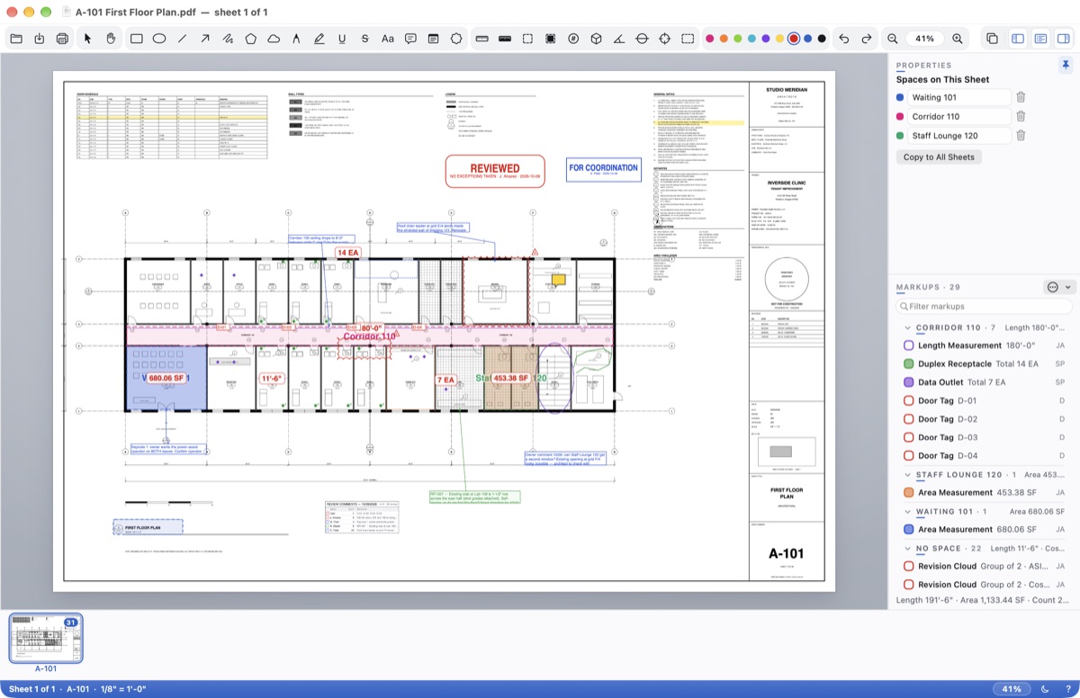Viewport: 1080px width, 698px height.
Task: Select the count (#) tool
Action: [x=573, y=39]
